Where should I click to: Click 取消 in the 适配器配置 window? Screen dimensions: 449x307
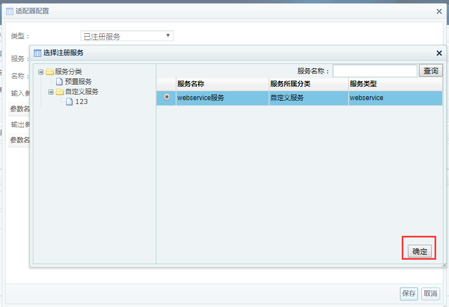pyautogui.click(x=431, y=294)
